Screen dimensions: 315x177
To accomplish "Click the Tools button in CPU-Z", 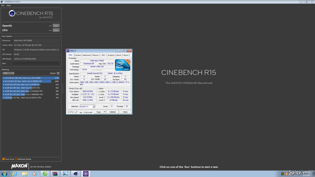I will [x=99, y=112].
